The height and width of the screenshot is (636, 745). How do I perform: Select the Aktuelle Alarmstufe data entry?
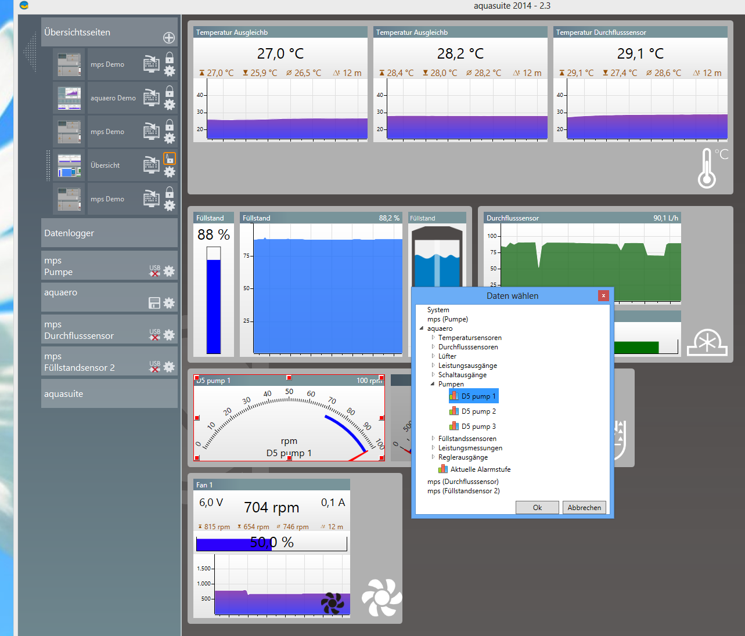pos(480,469)
